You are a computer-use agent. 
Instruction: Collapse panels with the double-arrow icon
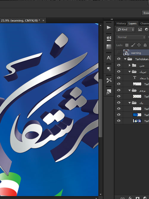coord(112,19)
